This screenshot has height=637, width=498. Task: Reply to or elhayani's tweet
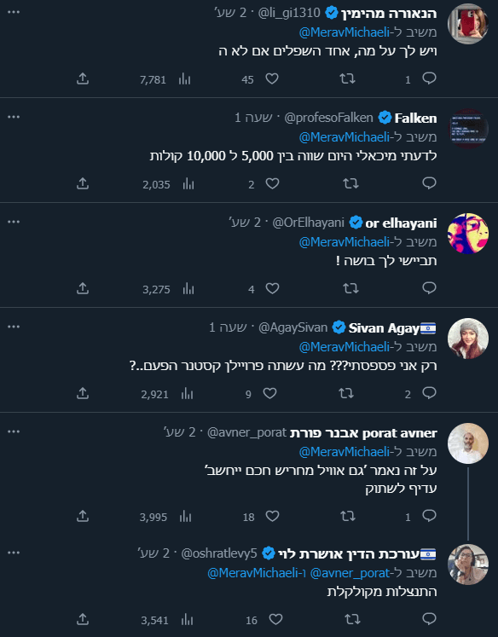(429, 288)
